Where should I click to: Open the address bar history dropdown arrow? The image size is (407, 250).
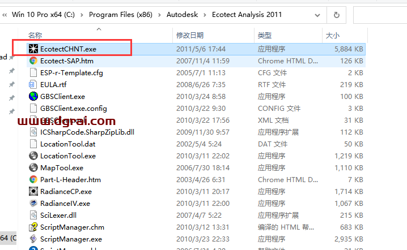tap(317, 15)
